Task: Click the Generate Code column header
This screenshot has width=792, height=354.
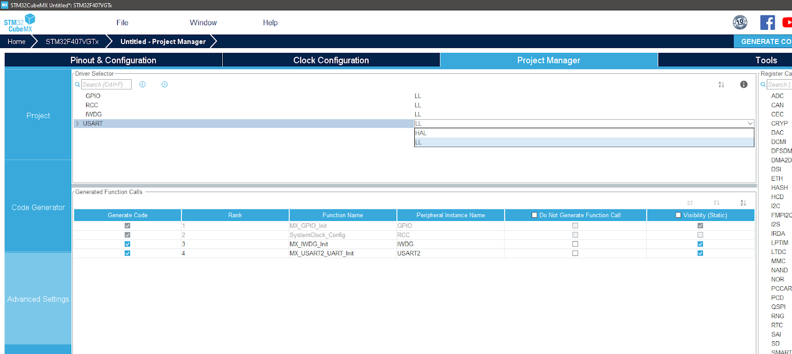Action: pos(127,215)
